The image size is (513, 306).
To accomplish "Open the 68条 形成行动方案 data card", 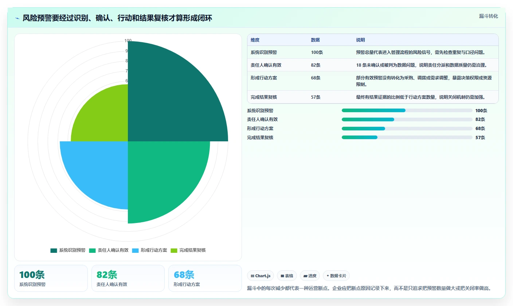I will pyautogui.click(x=205, y=278).
